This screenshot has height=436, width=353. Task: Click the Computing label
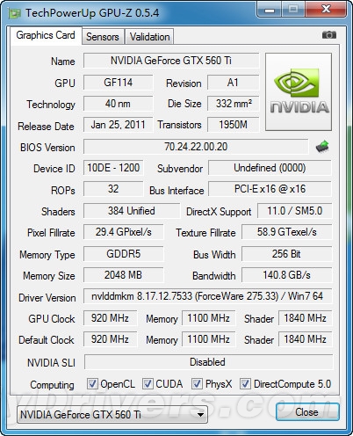pyautogui.click(x=52, y=385)
